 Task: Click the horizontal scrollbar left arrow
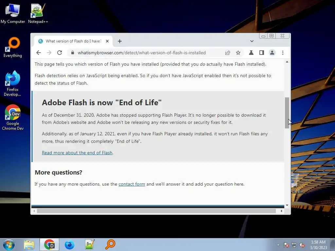click(x=34, y=211)
